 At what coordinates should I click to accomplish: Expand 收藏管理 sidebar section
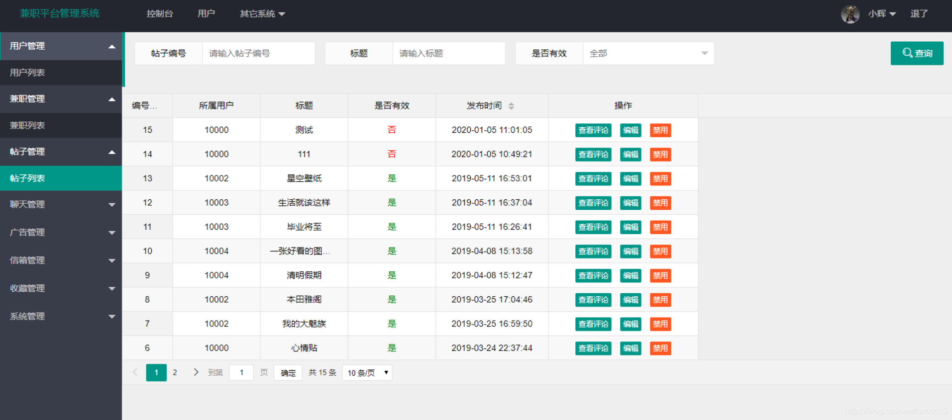pos(61,288)
